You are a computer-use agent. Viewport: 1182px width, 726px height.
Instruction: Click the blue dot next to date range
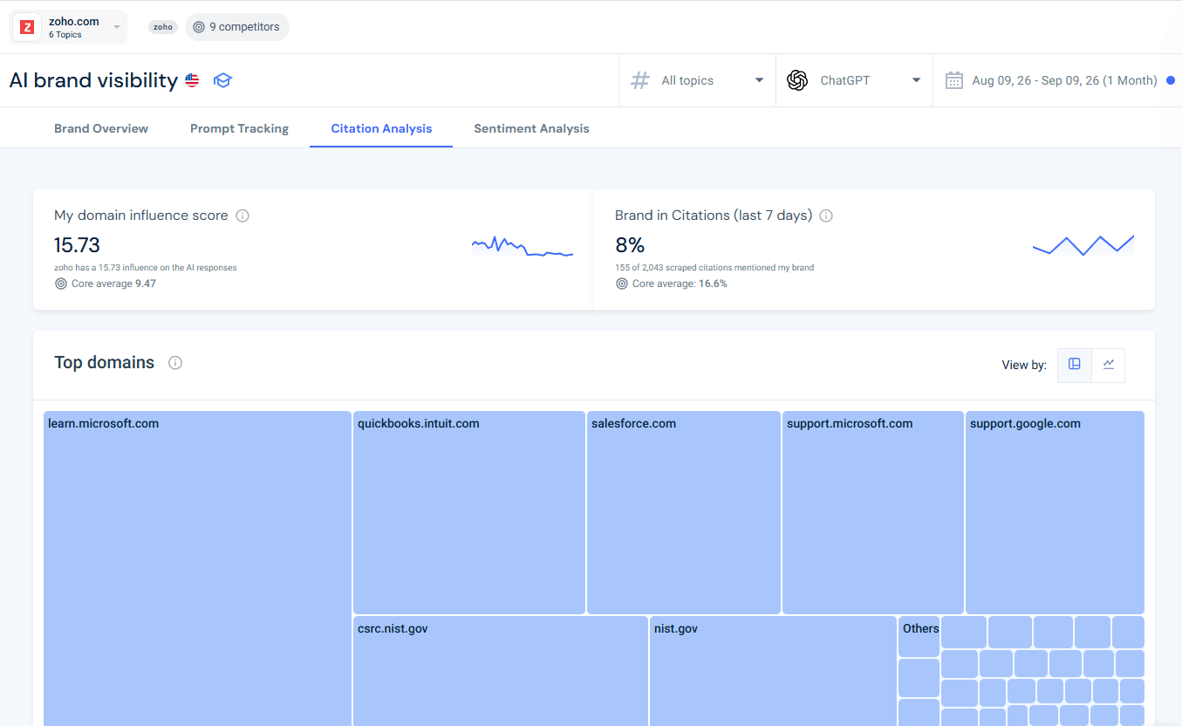pyautogui.click(x=1171, y=80)
